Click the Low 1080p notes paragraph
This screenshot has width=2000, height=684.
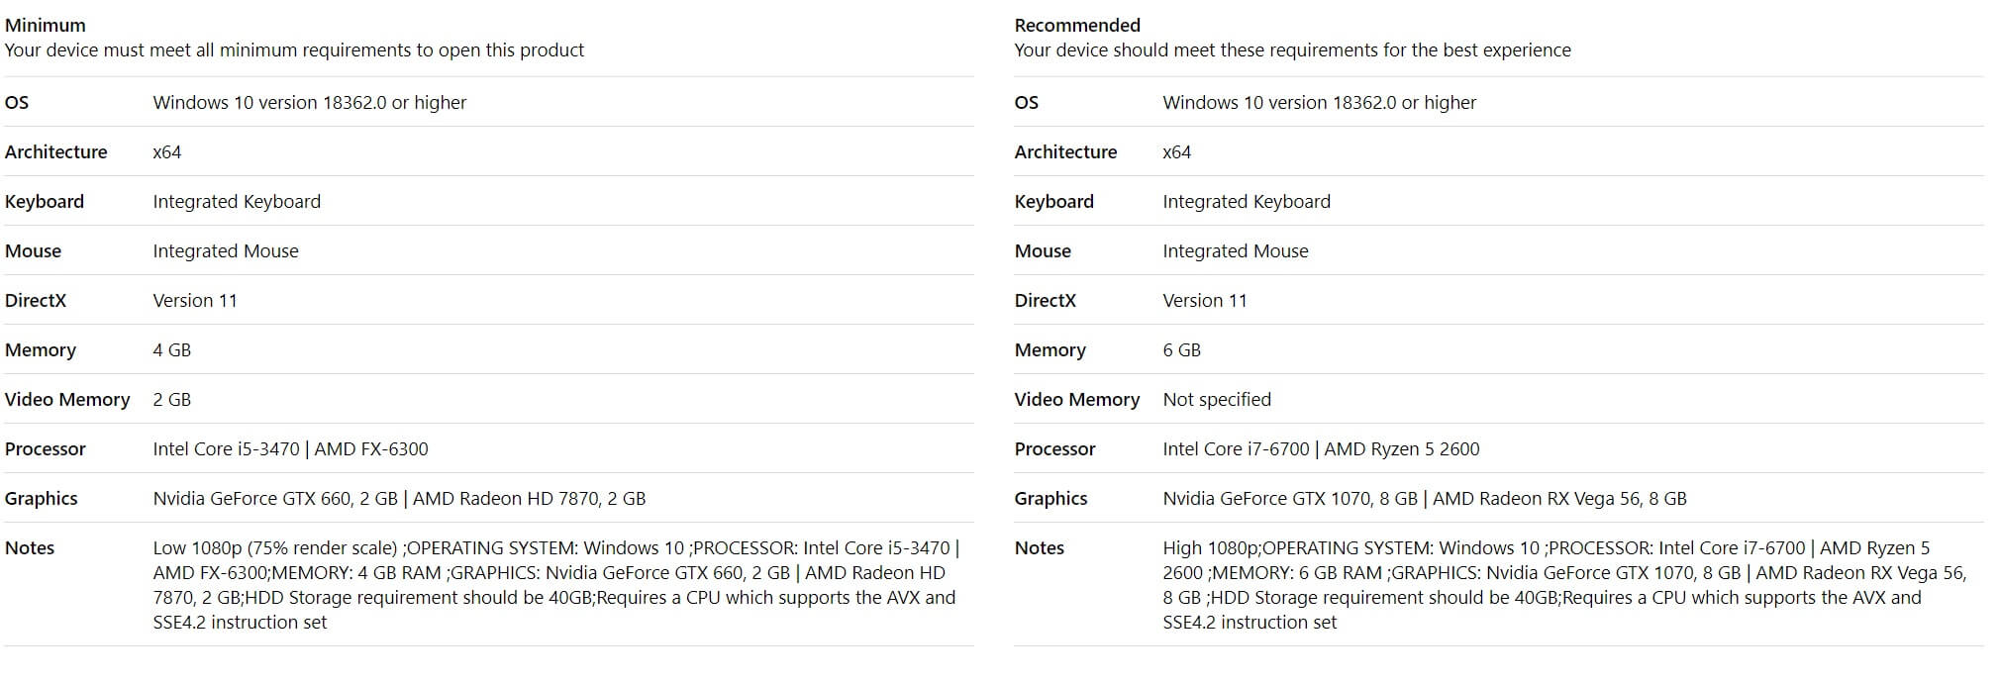point(554,585)
